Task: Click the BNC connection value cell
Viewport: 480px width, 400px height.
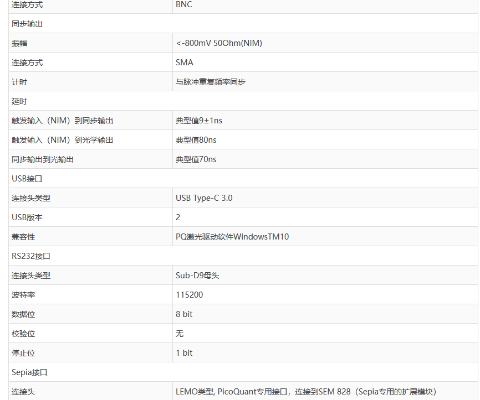Action: pyautogui.click(x=184, y=4)
